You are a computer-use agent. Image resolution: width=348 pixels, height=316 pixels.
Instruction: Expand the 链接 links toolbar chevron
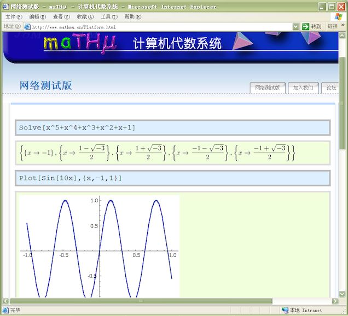[x=343, y=25]
